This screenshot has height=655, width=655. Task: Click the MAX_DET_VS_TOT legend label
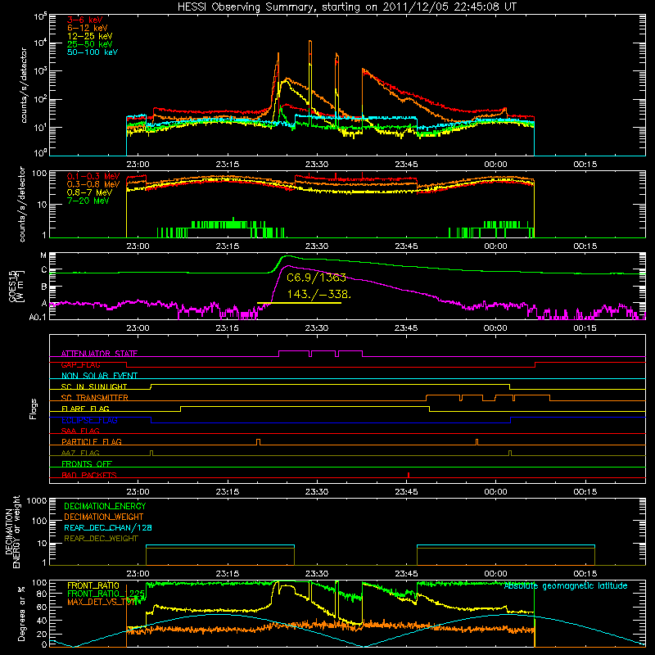click(x=103, y=602)
